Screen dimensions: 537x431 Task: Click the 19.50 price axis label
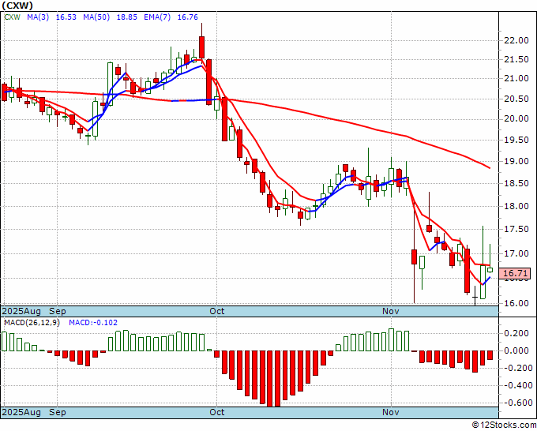(x=516, y=140)
